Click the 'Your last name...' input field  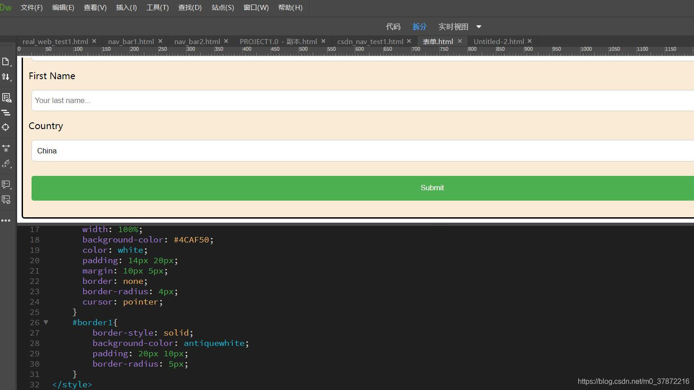point(363,100)
